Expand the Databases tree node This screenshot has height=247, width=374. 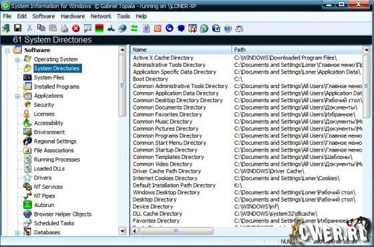tap(17, 233)
